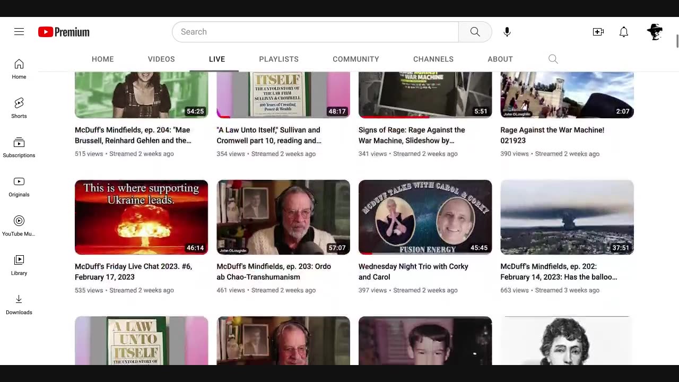Switch to the HOME channel tab

pos(103,59)
